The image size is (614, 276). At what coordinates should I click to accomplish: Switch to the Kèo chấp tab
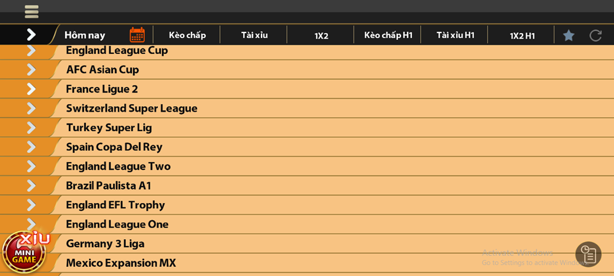187,35
